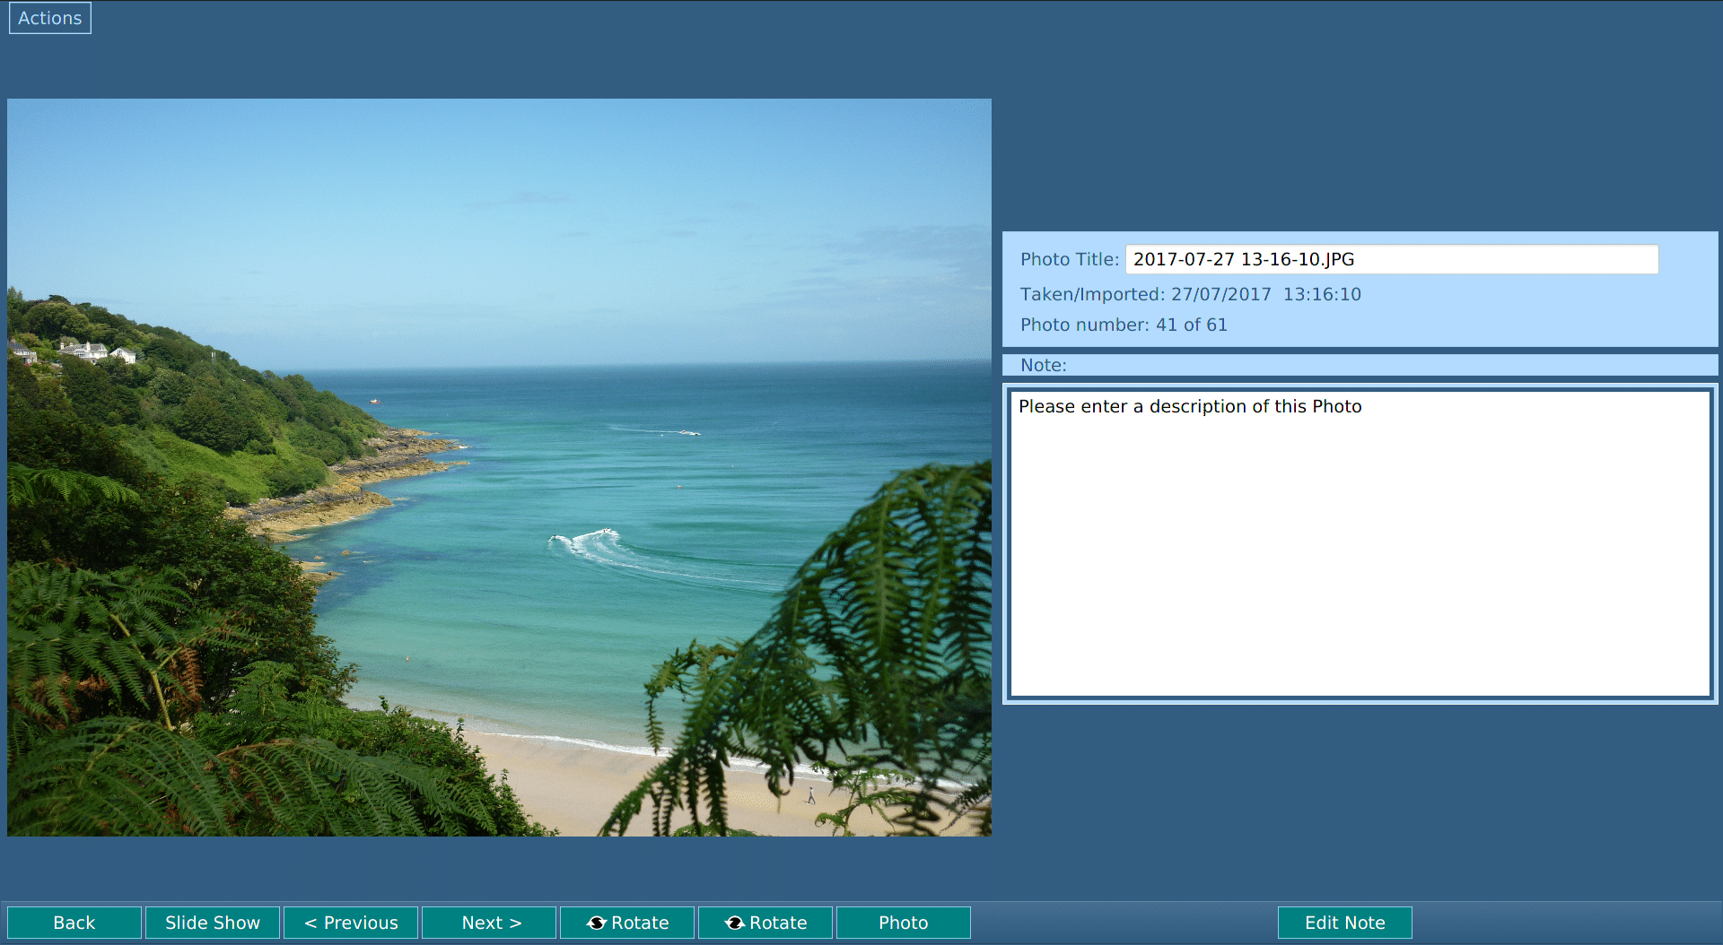
Task: Go to the Previous photo
Action: (x=351, y=923)
